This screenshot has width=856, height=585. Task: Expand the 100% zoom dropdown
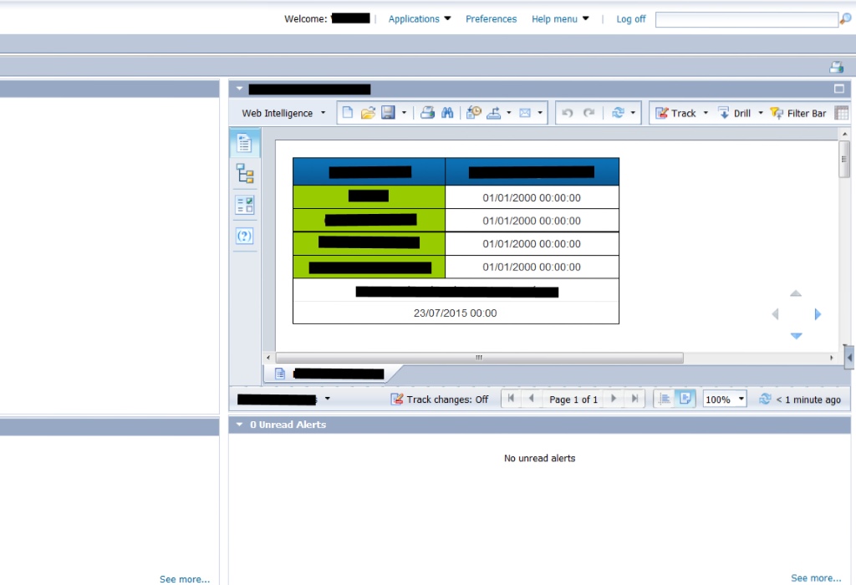pos(741,399)
